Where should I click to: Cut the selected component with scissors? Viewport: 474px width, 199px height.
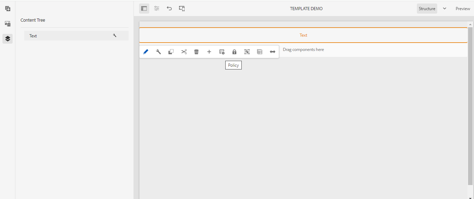point(184,52)
